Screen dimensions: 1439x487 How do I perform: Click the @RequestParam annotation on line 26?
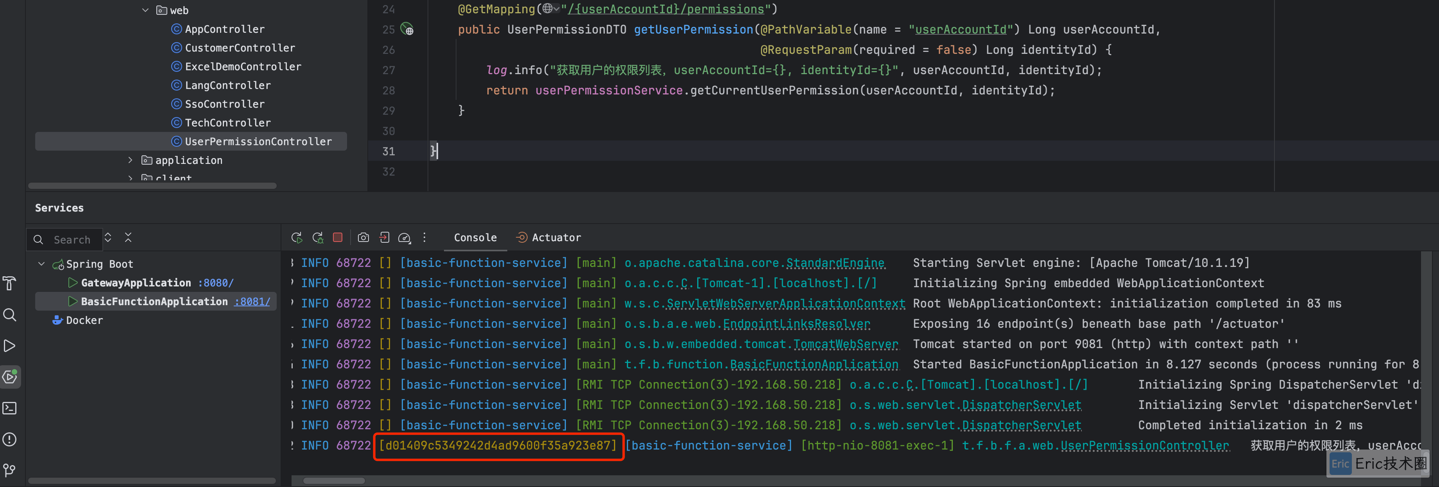806,50
